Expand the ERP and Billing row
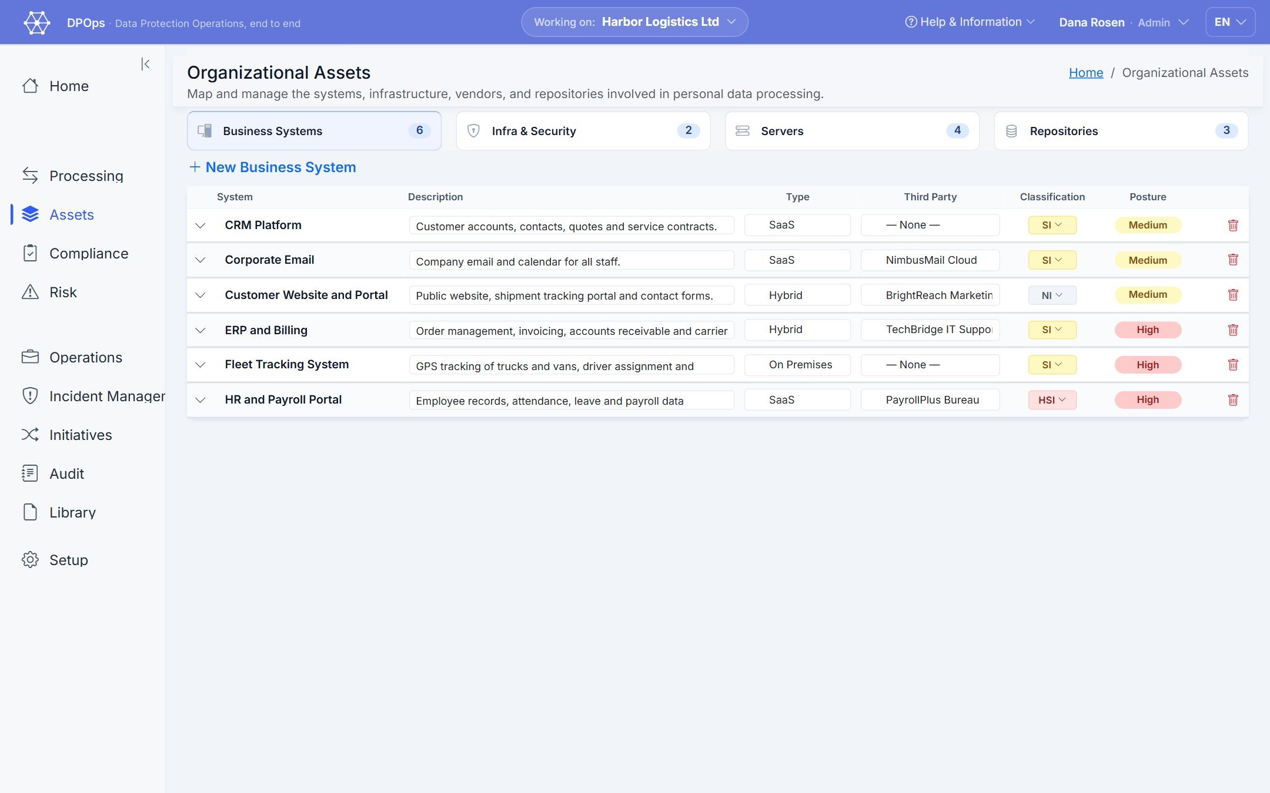 click(200, 330)
